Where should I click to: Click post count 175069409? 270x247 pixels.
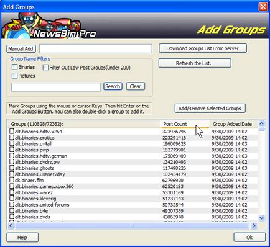pyautogui.click(x=174, y=156)
